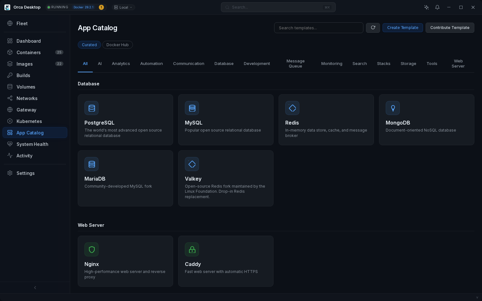Image resolution: width=482 pixels, height=301 pixels.
Task: Click the Gateway globe icon
Action: (10, 110)
